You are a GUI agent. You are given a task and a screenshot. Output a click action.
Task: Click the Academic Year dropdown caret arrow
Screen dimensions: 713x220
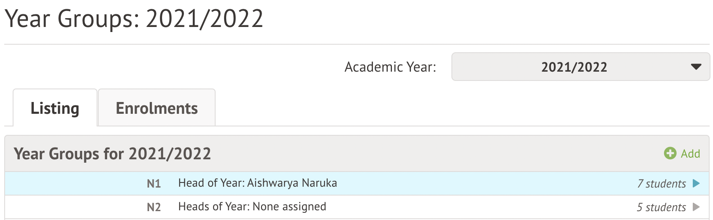pyautogui.click(x=696, y=67)
